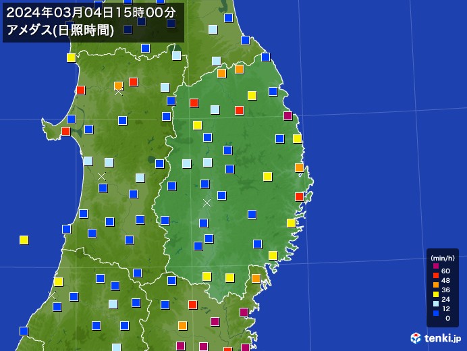
Task: Select the orange 36 legend swatch
Action: tap(436, 285)
